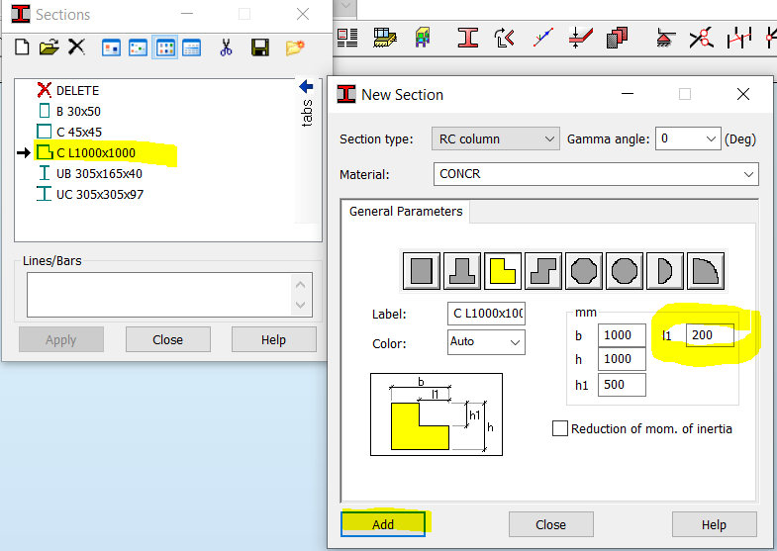Click the red I-beam sections icon in main toolbar
This screenshot has width=777, height=551.
point(468,38)
